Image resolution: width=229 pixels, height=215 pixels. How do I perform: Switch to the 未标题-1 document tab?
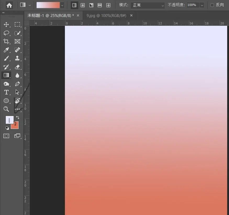point(51,16)
